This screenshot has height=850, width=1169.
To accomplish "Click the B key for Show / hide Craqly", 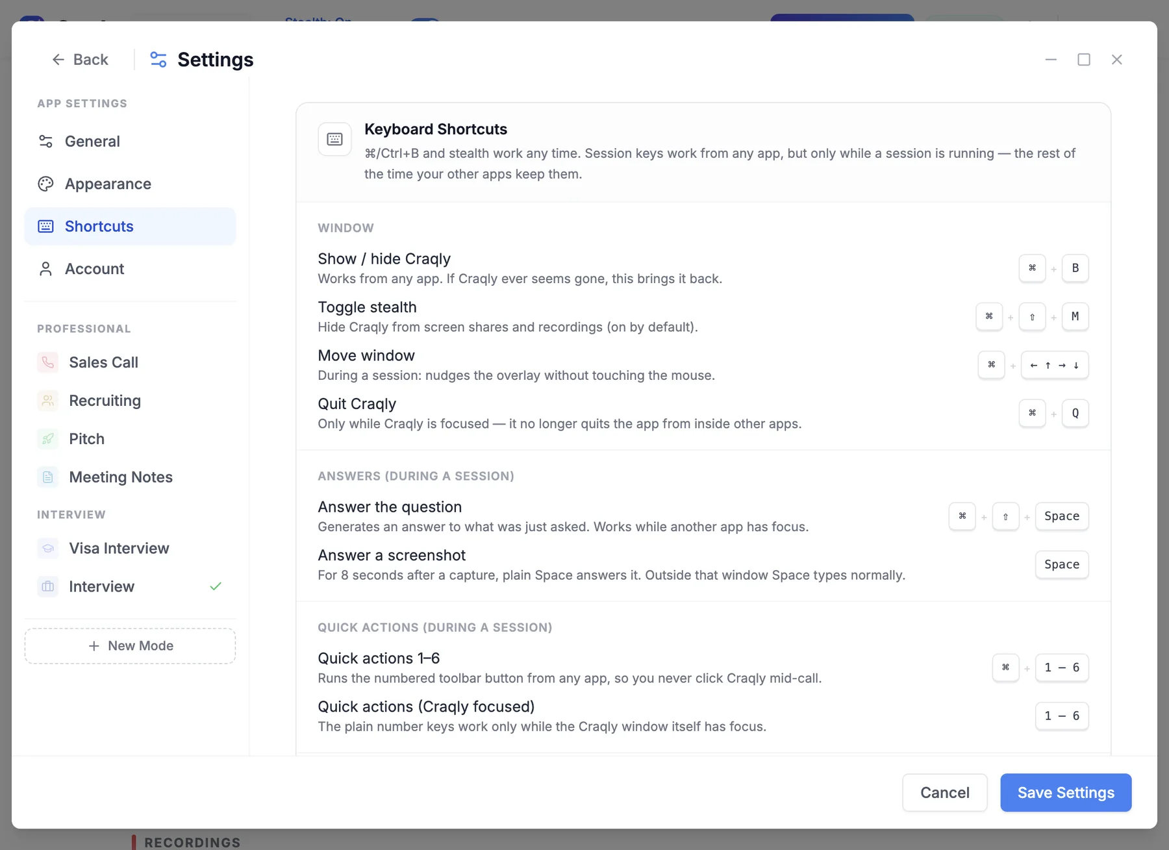I will 1075,268.
